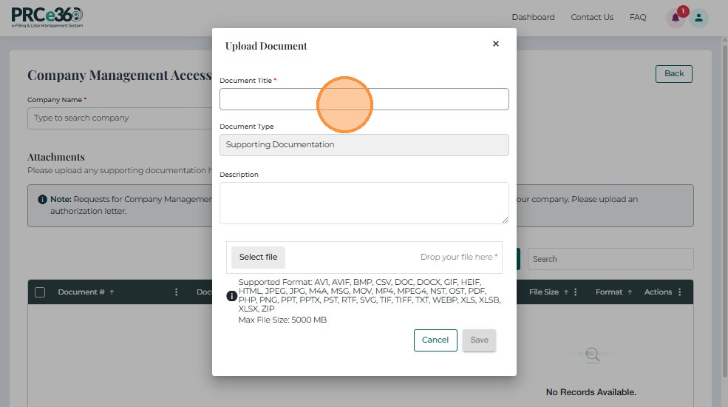Open Actions column options menu
Viewport: 728px width, 407px height.
[679, 292]
